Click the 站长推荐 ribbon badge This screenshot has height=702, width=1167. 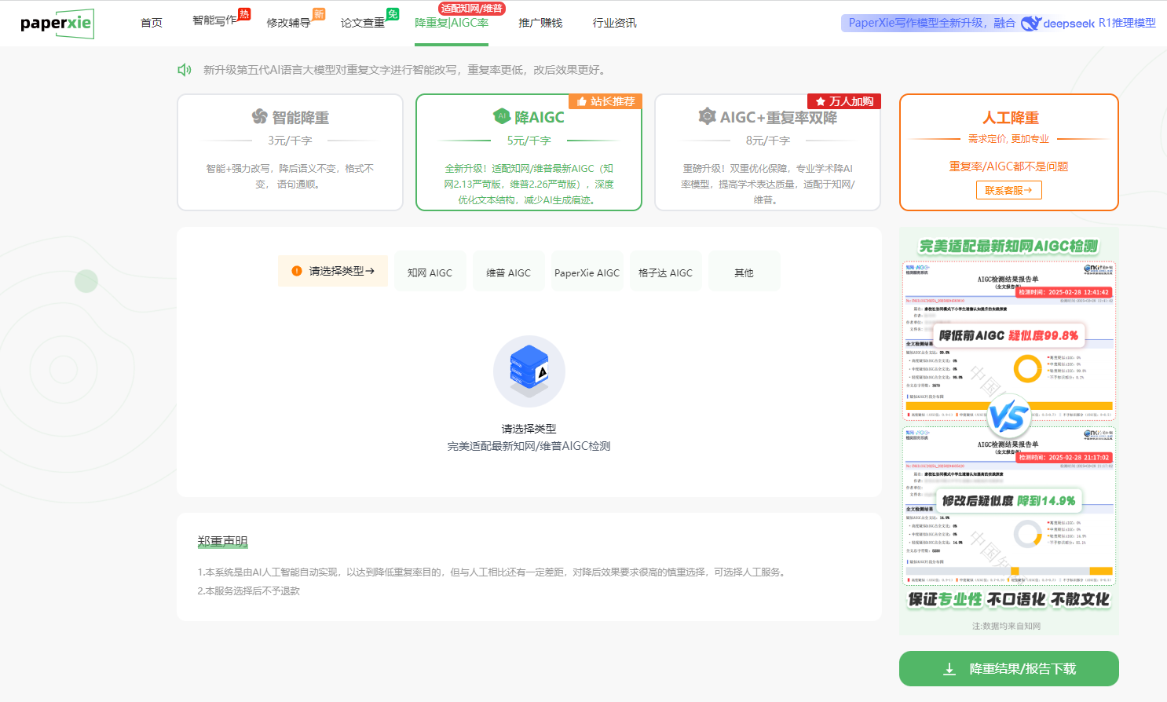coord(605,101)
